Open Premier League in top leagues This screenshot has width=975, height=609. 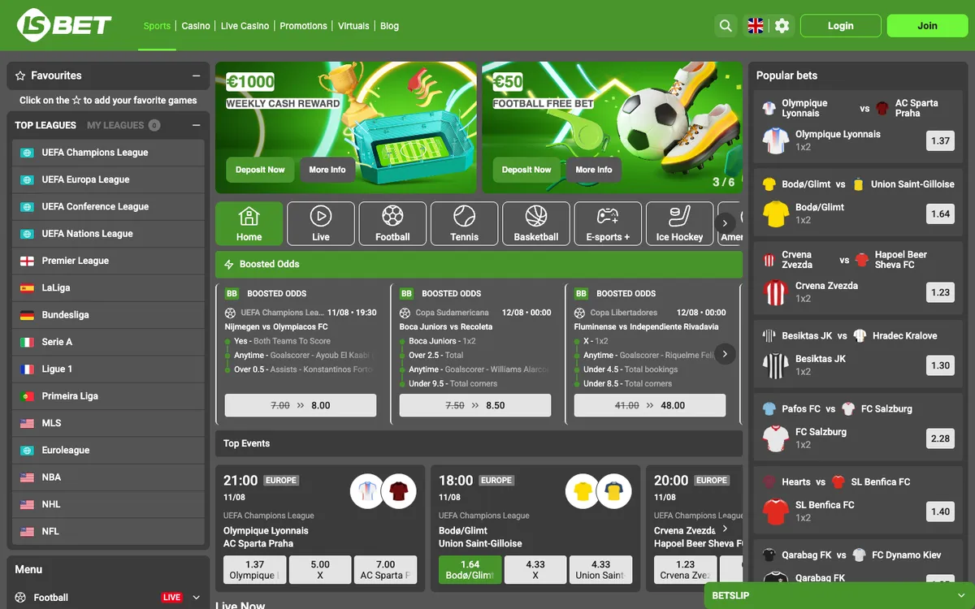108,261
